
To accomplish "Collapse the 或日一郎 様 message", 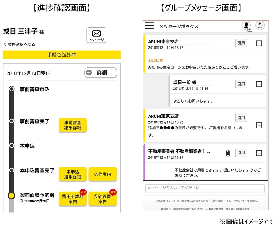I will point(259,84).
